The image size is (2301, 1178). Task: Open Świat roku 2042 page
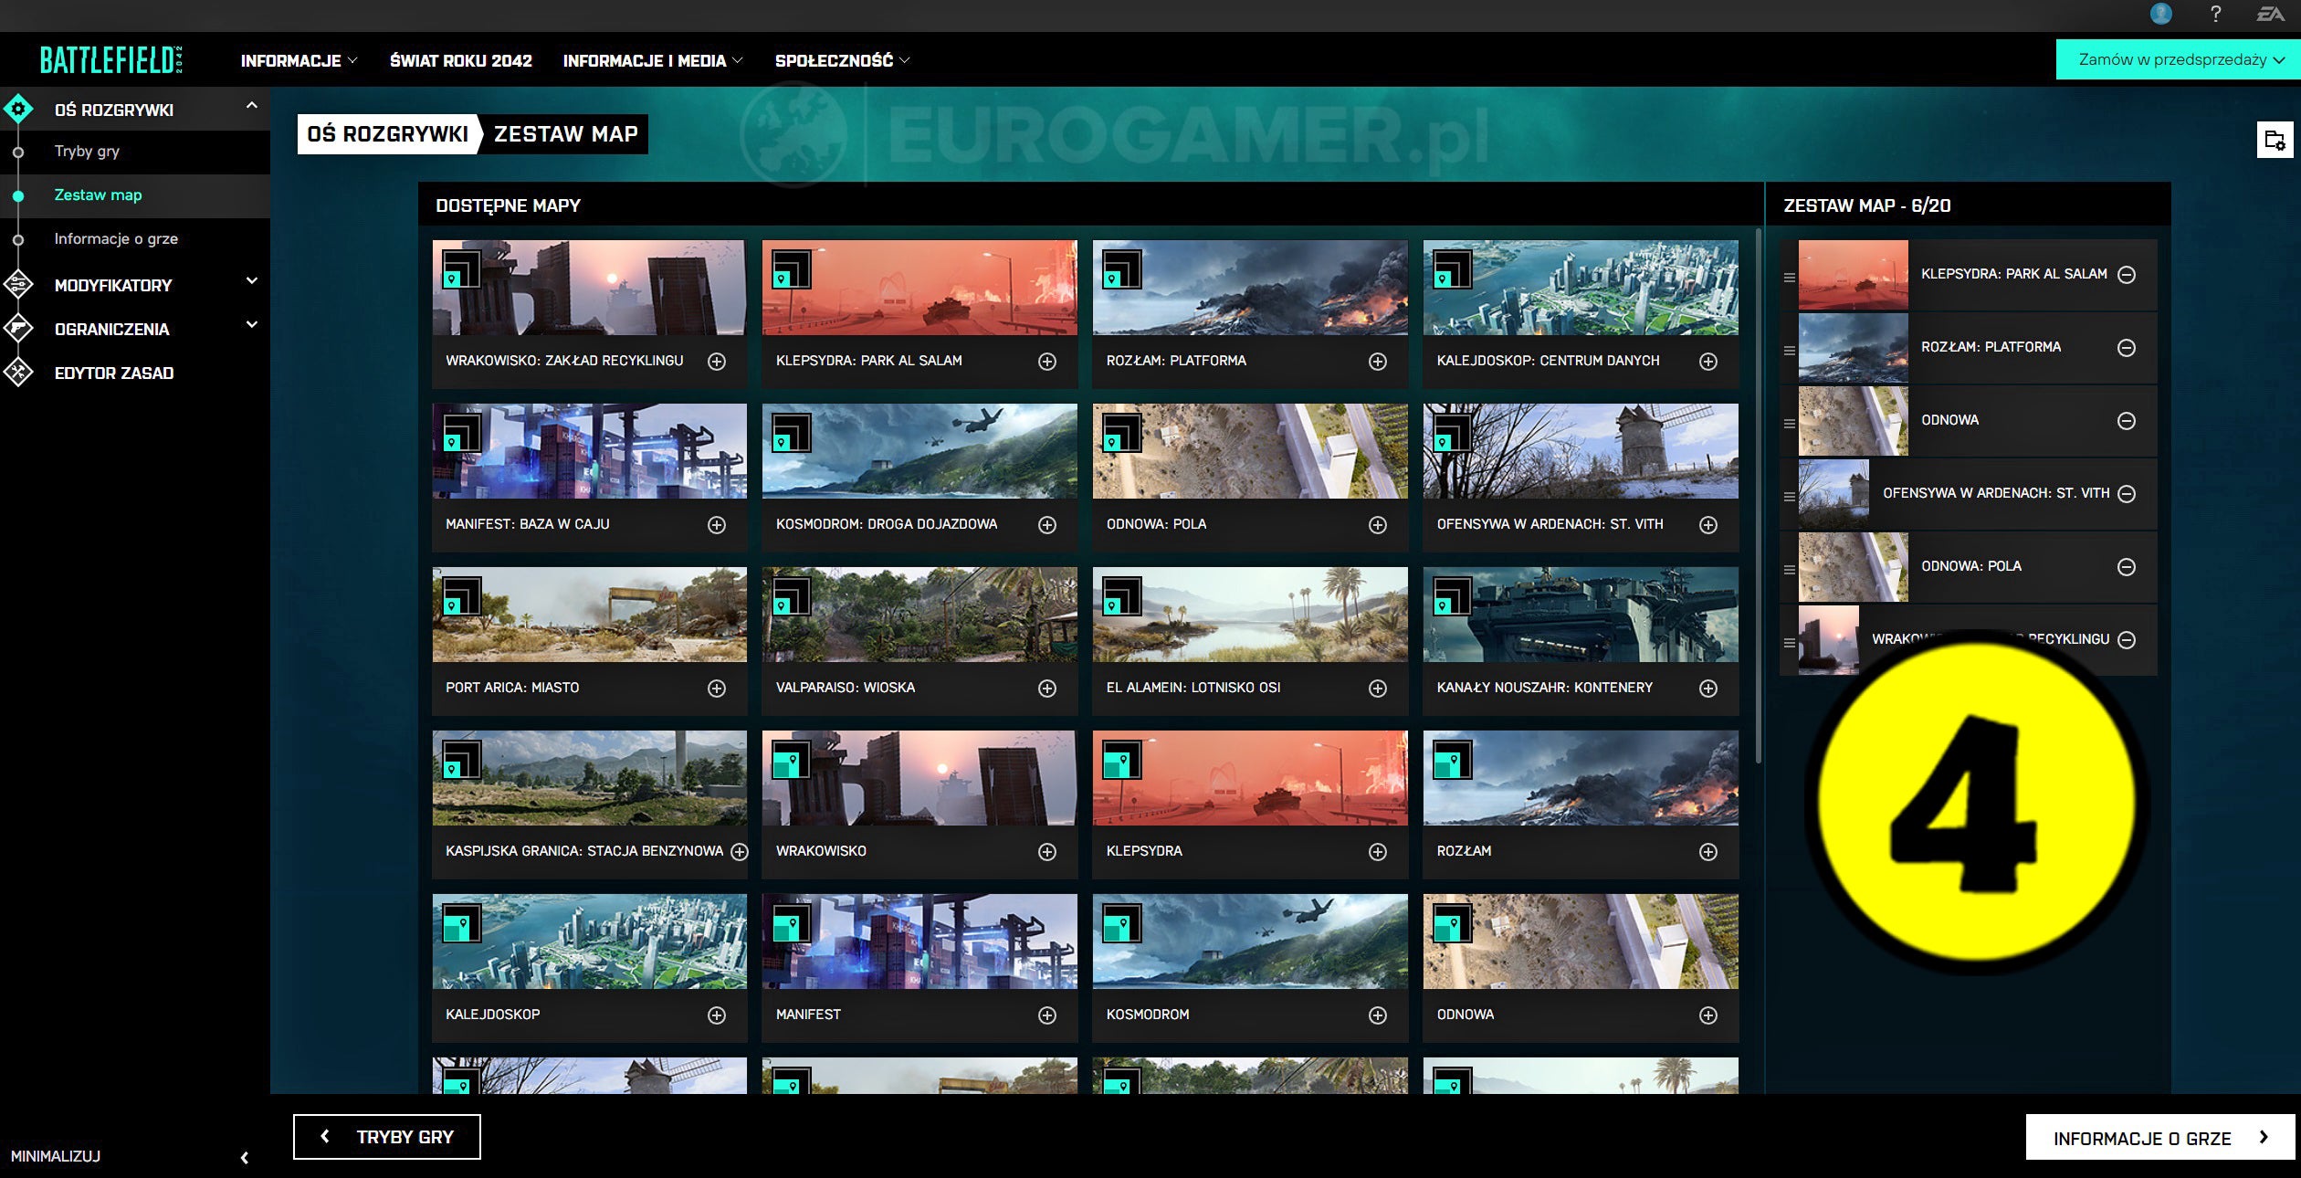(x=461, y=61)
